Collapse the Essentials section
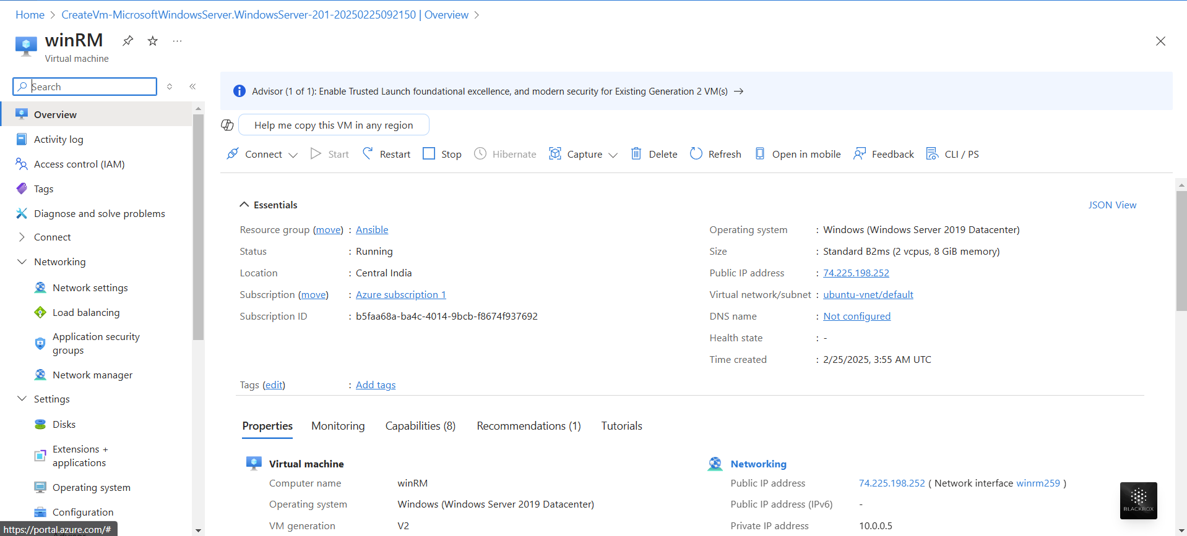The image size is (1187, 536). (x=244, y=205)
